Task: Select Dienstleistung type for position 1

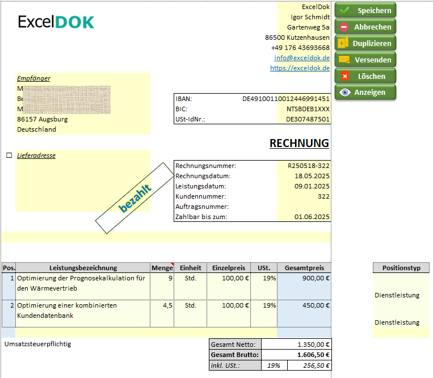Action: (x=397, y=295)
